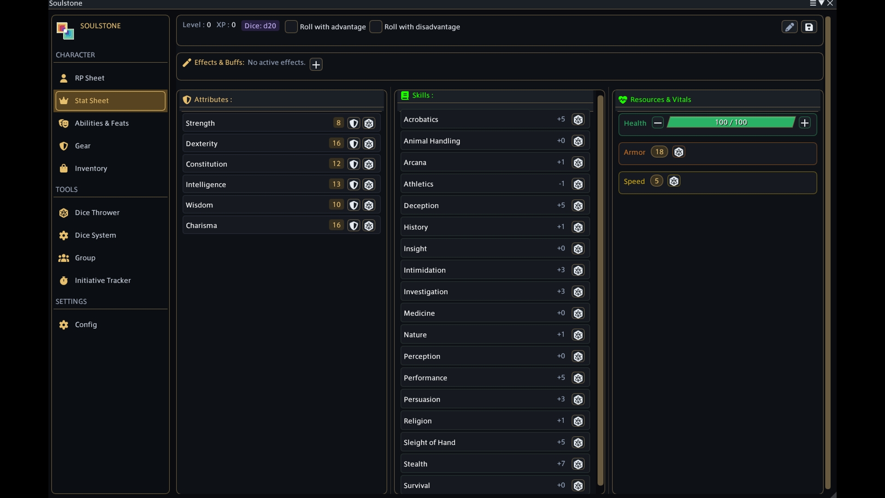Open the RP Sheet page
This screenshot has height=498, width=885.
click(111, 78)
